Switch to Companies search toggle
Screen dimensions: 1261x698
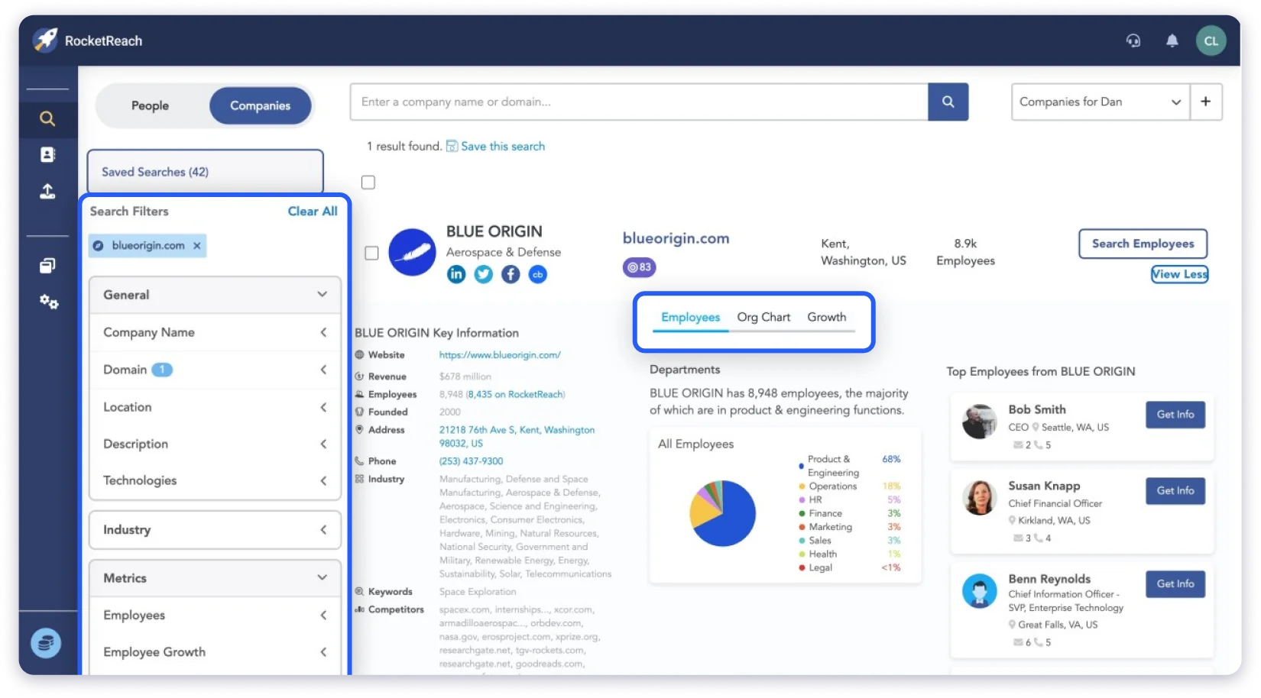260,105
